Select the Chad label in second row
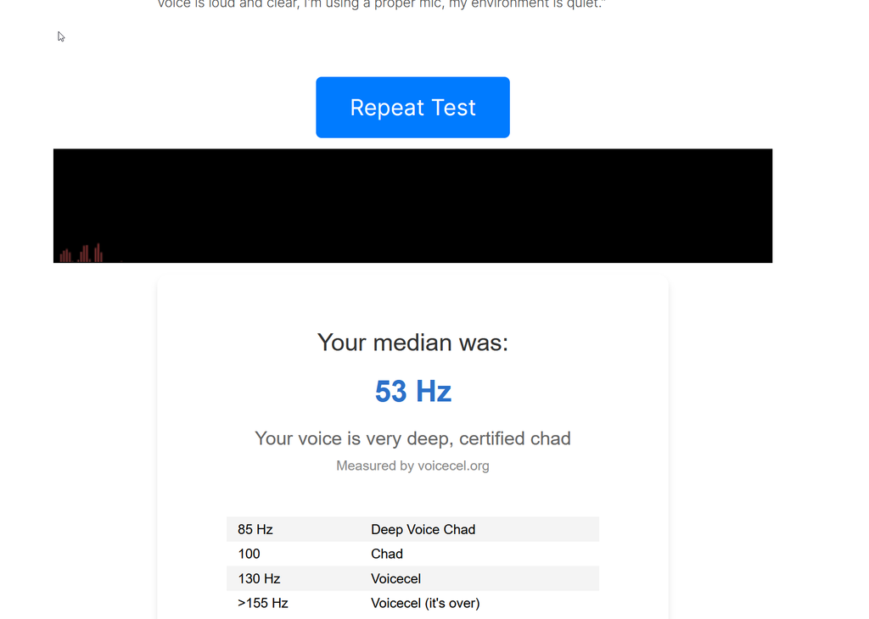This screenshot has width=869, height=619. [x=387, y=554]
